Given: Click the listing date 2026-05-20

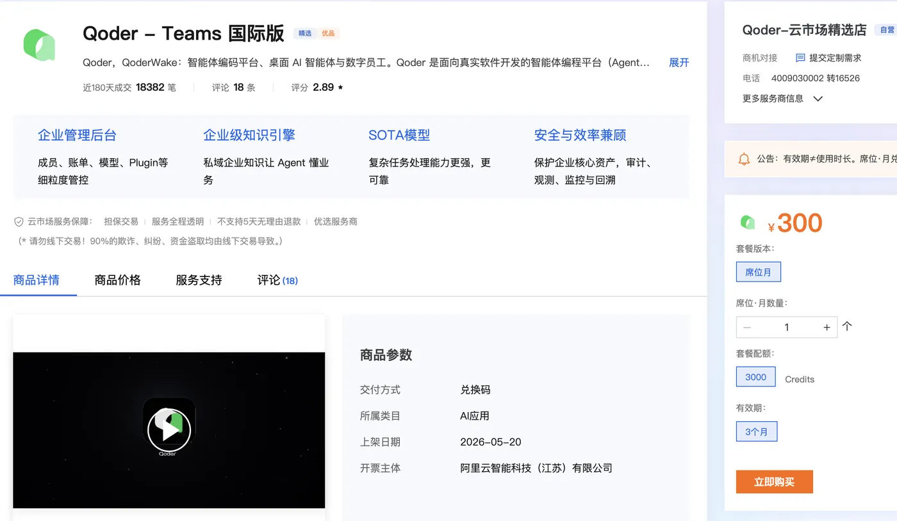Looking at the screenshot, I should coord(491,442).
